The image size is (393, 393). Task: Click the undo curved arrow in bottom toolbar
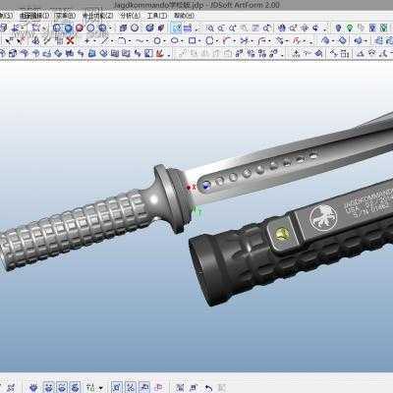pos(208,388)
